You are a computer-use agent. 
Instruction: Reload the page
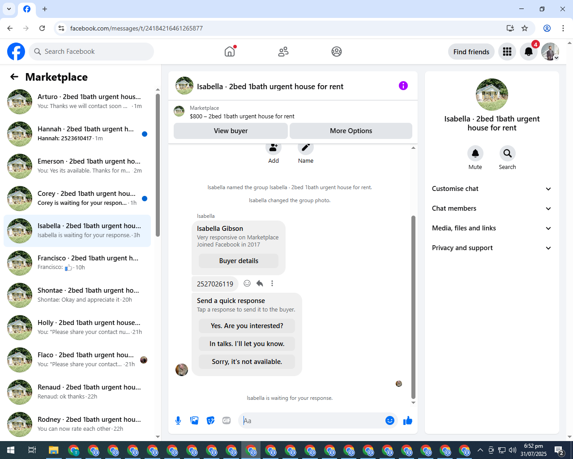[x=42, y=28]
